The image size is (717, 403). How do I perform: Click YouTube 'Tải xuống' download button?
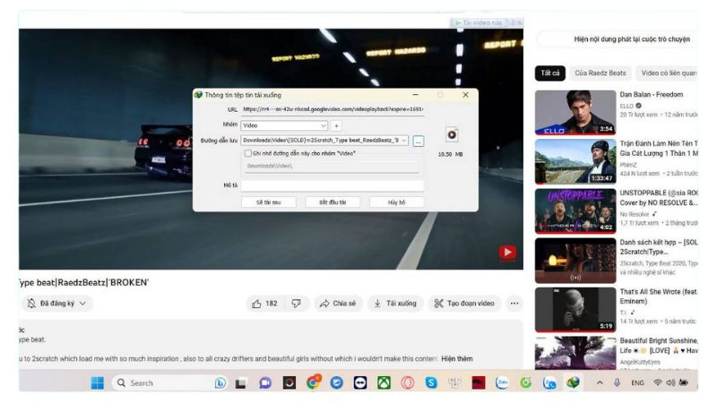[395, 304]
